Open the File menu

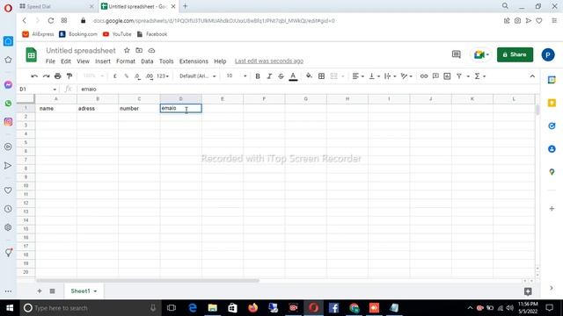click(x=50, y=61)
